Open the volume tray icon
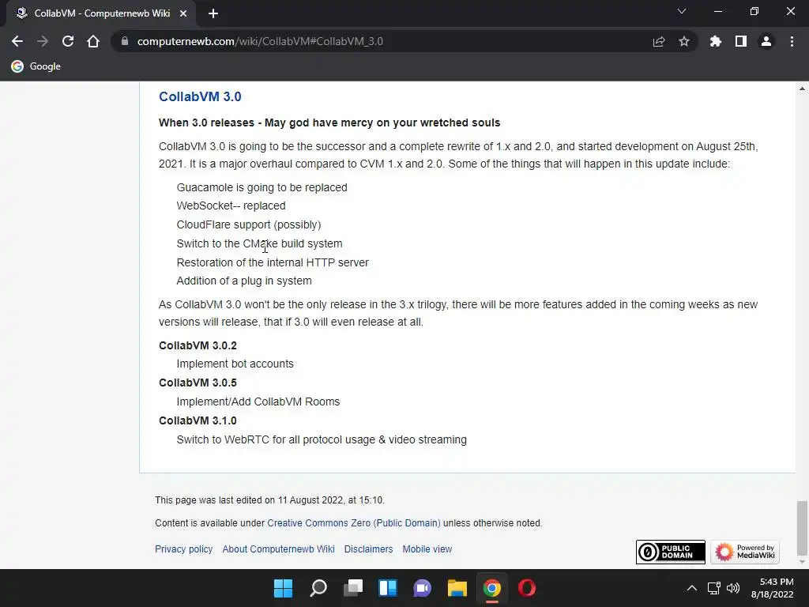 pyautogui.click(x=733, y=588)
